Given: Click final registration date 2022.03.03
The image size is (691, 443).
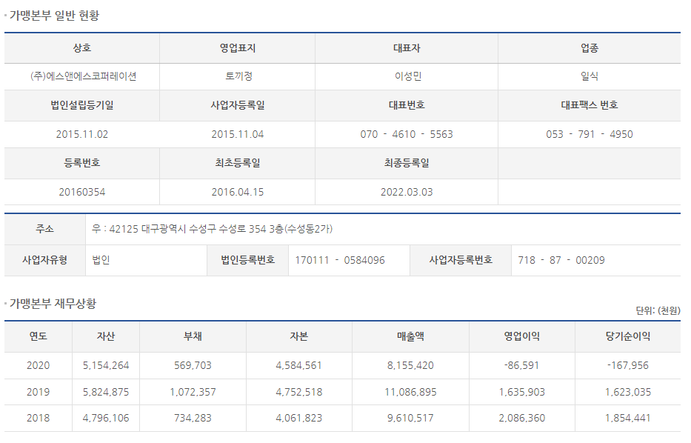Looking at the screenshot, I should pos(407,192).
